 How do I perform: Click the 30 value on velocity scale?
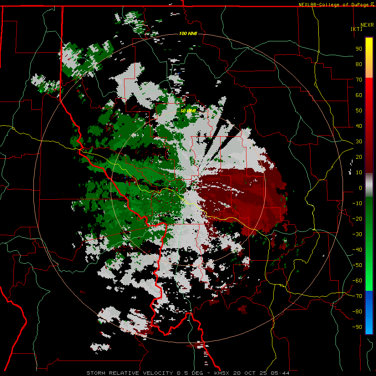click(359, 142)
